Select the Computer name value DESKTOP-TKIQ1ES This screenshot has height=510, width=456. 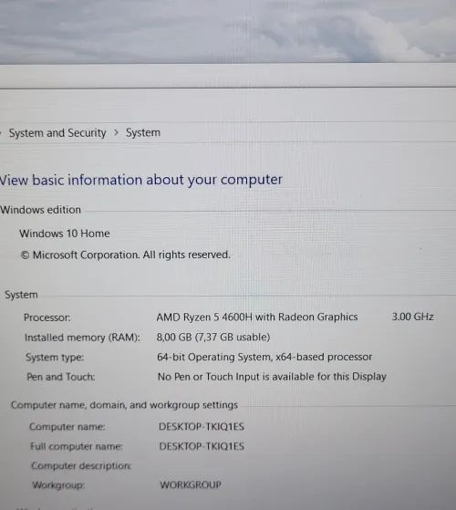tap(202, 427)
